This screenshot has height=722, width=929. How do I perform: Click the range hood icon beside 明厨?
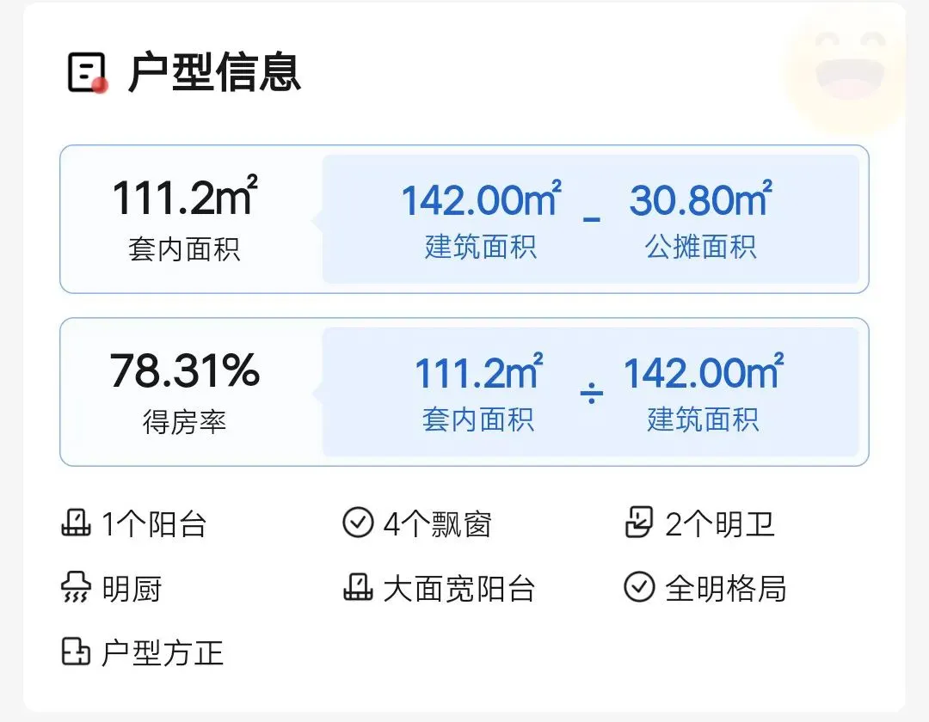tap(77, 588)
